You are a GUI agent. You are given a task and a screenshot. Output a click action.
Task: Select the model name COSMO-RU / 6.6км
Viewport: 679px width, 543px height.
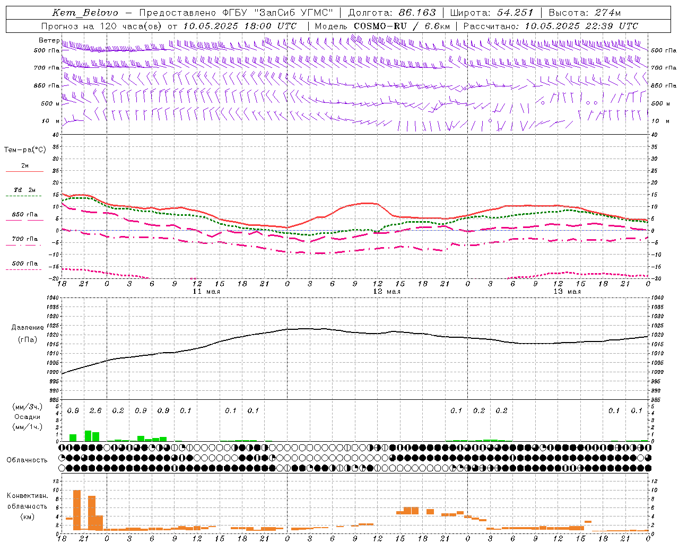coord(402,26)
